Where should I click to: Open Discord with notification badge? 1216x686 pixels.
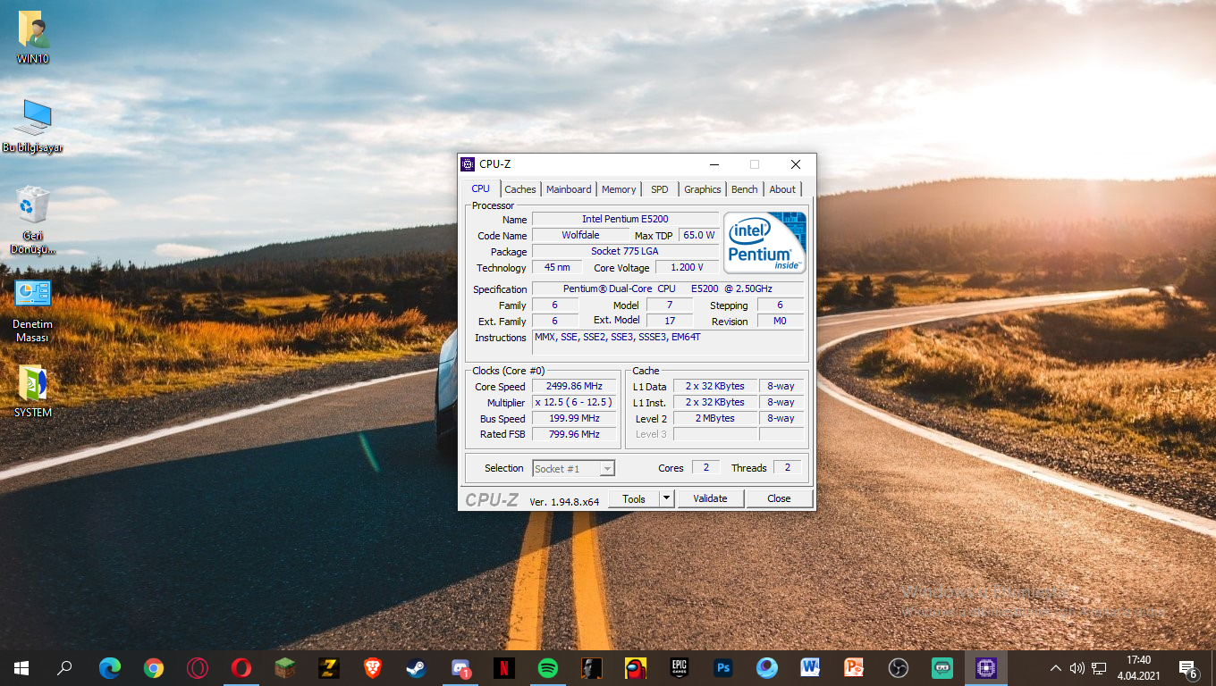460,668
